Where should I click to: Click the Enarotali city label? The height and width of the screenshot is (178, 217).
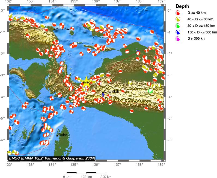(111, 92)
